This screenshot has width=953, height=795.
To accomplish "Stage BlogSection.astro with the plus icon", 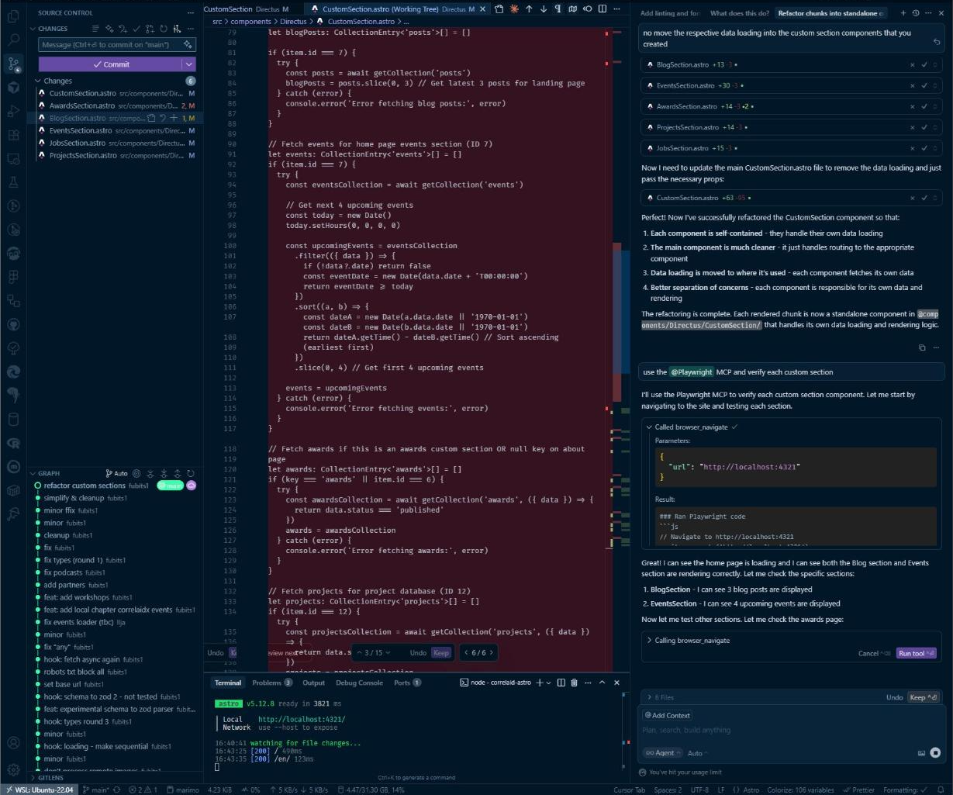I will [x=174, y=118].
